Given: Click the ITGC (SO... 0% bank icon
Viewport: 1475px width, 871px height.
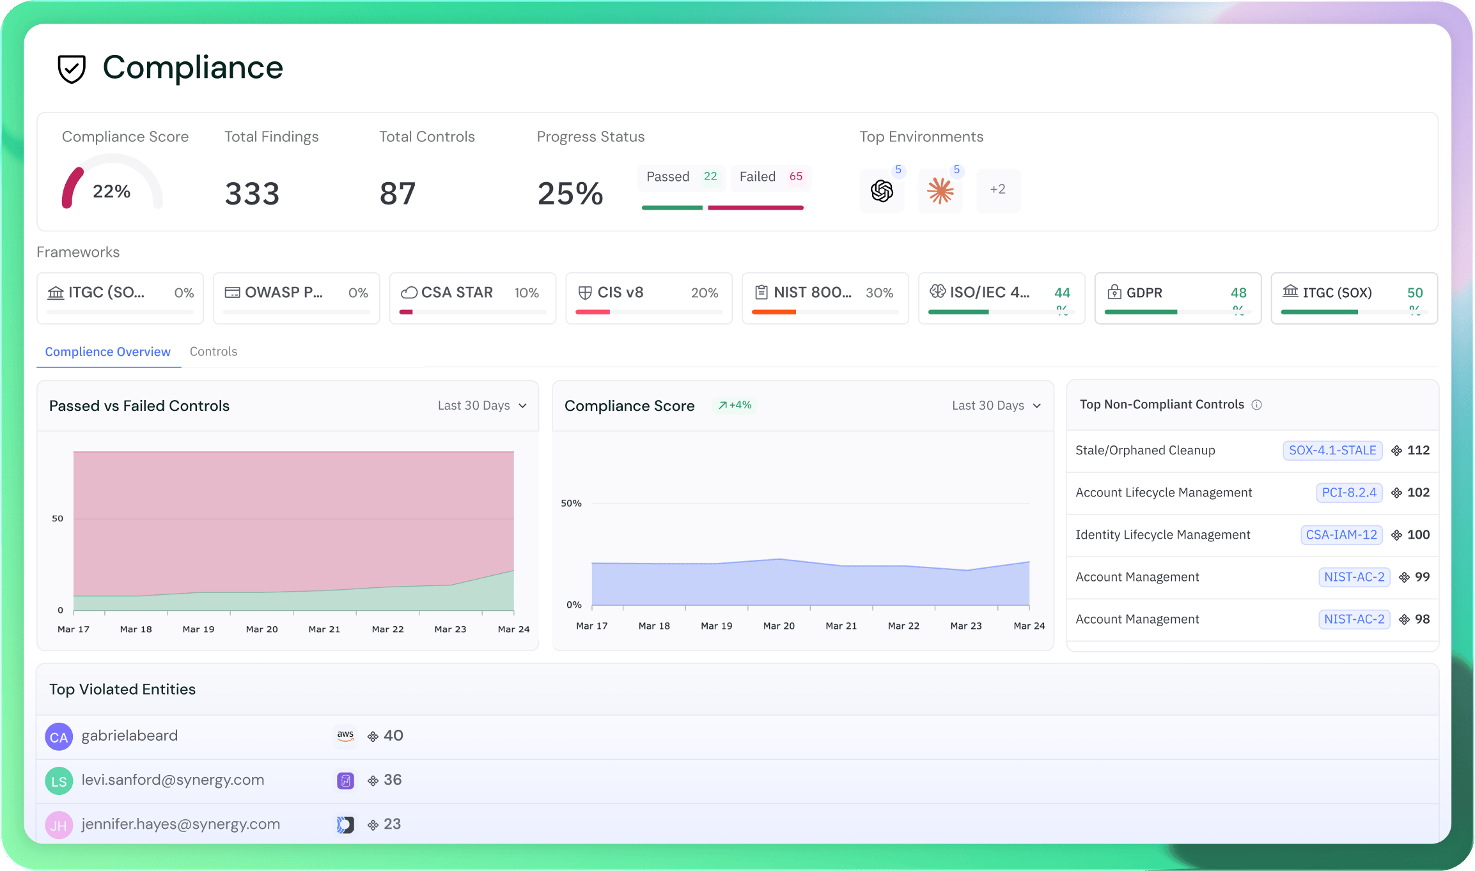Looking at the screenshot, I should 56,293.
